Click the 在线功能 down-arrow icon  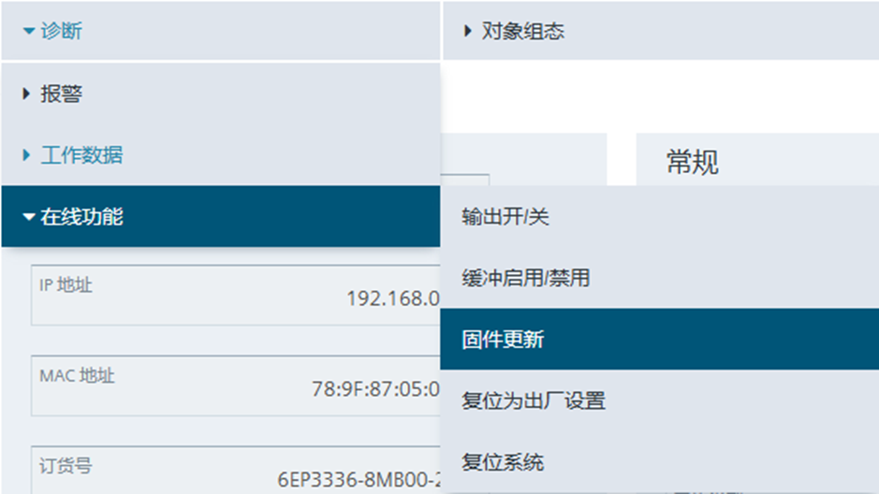[x=28, y=217]
